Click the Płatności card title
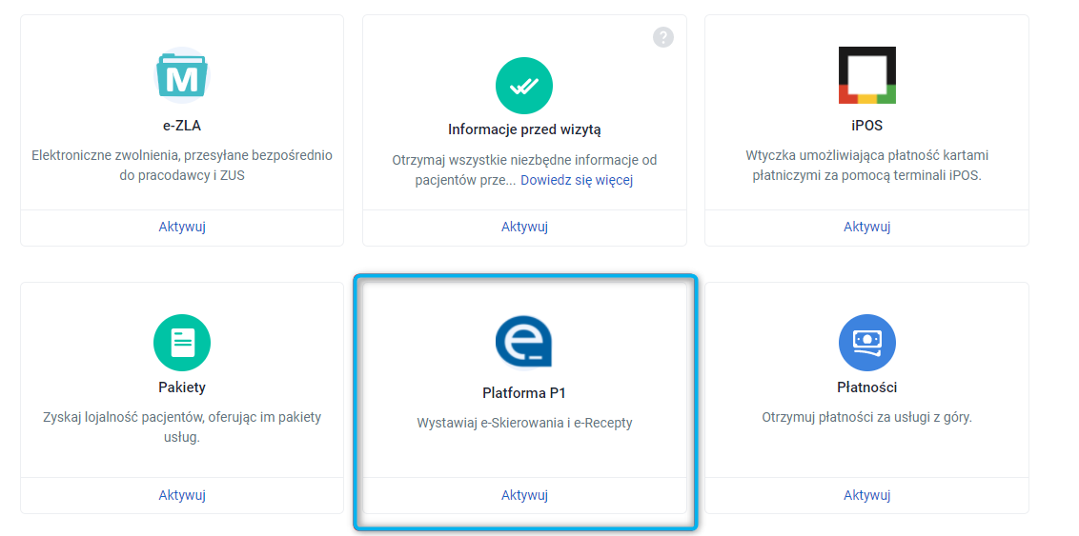1079x536 pixels. click(866, 387)
